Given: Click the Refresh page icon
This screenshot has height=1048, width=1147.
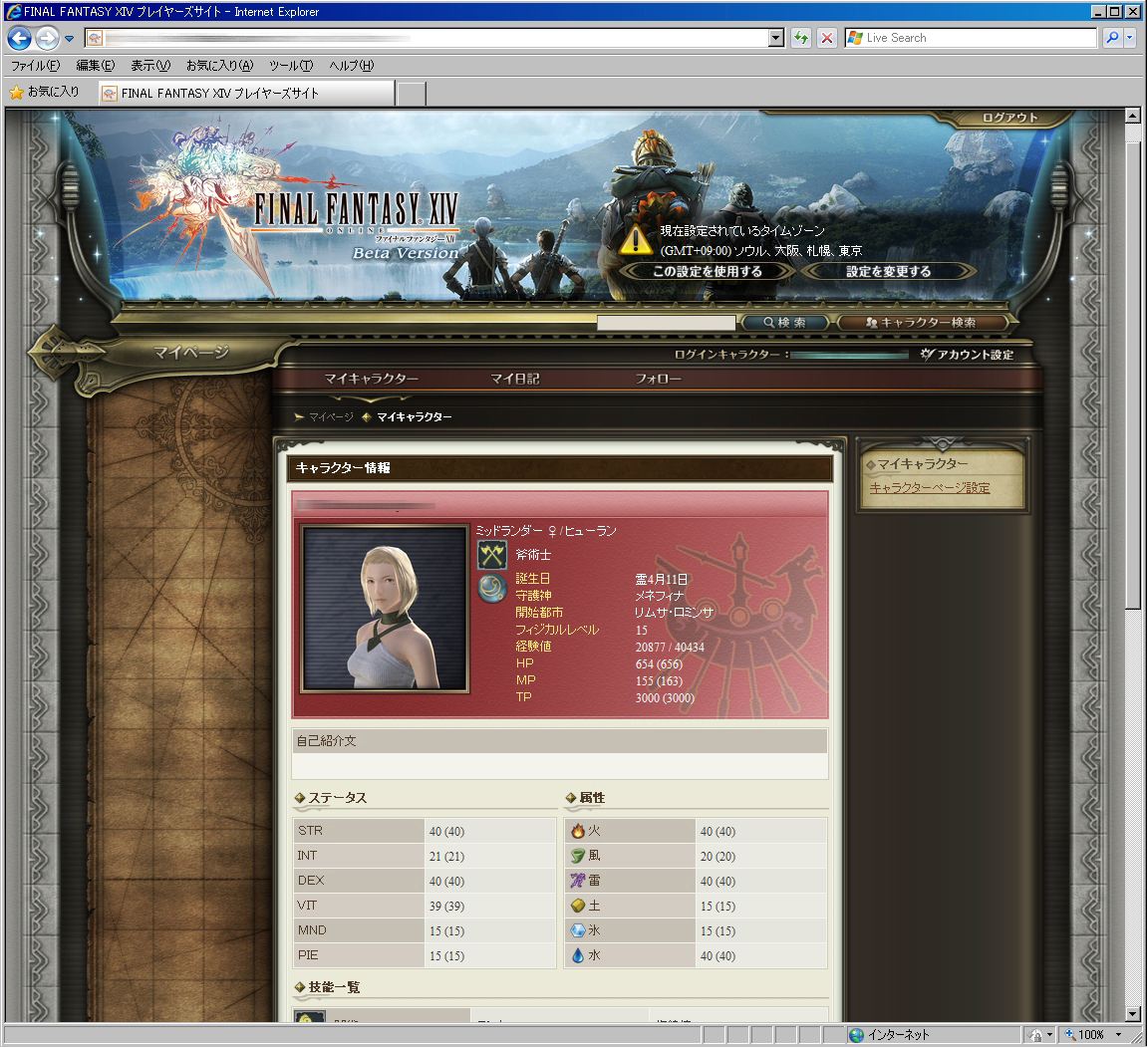Looking at the screenshot, I should point(801,38).
